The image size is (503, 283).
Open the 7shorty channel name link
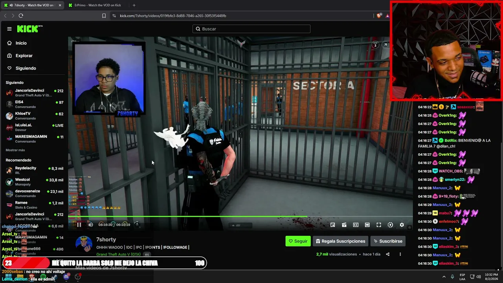tap(106, 240)
